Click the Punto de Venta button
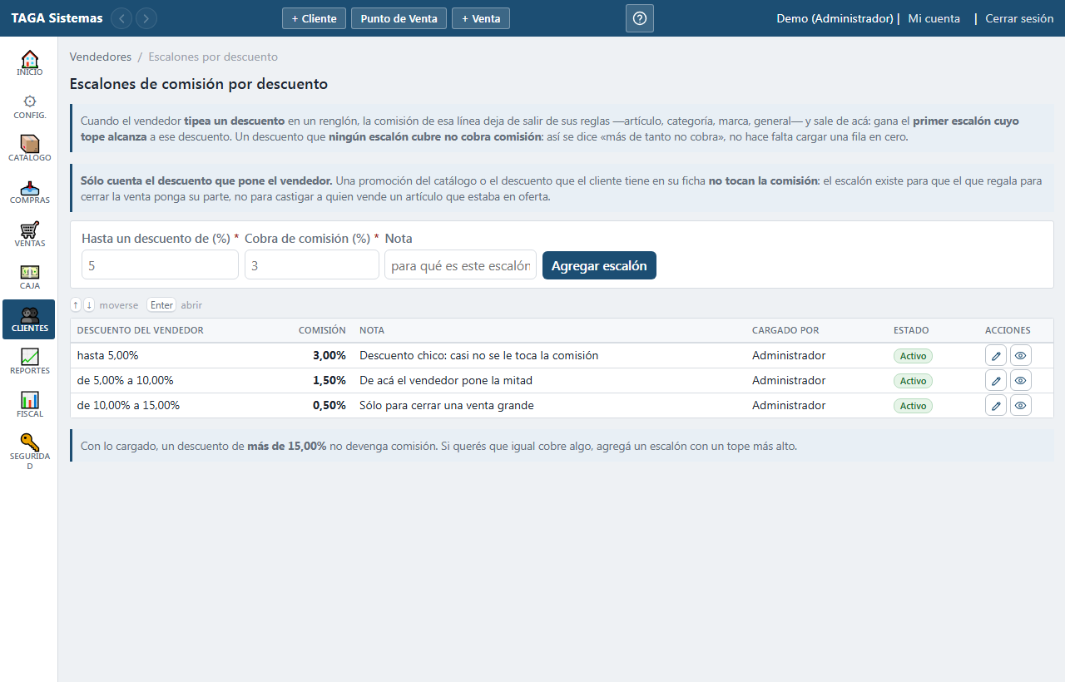Image resolution: width=1065 pixels, height=682 pixels. pyautogui.click(x=399, y=18)
